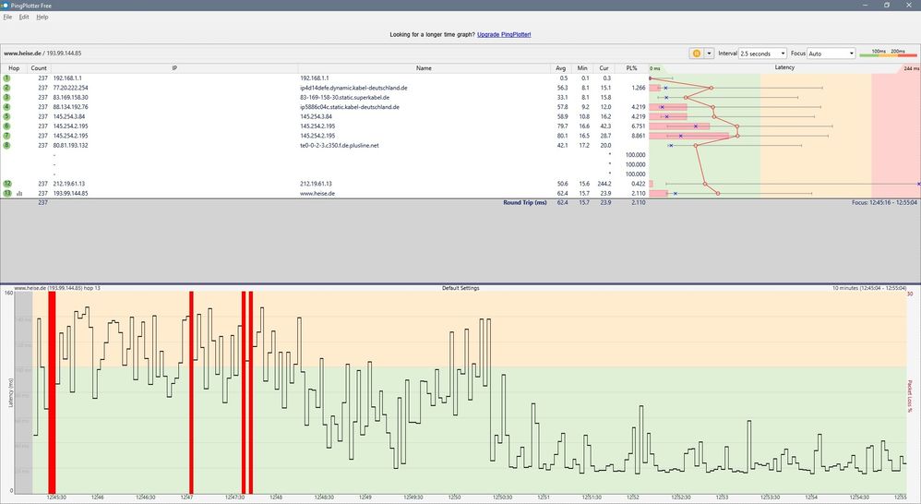
Task: Click the Default Settings graph label
Action: point(460,288)
